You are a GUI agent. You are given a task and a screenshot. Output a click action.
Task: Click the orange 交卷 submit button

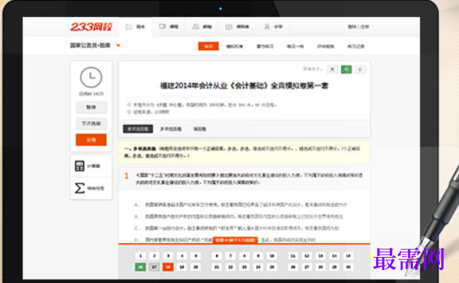pos(91,140)
